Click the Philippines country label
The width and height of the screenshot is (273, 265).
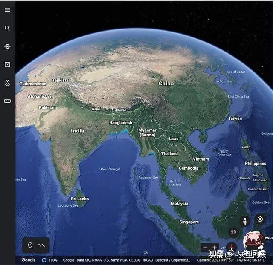256,164
